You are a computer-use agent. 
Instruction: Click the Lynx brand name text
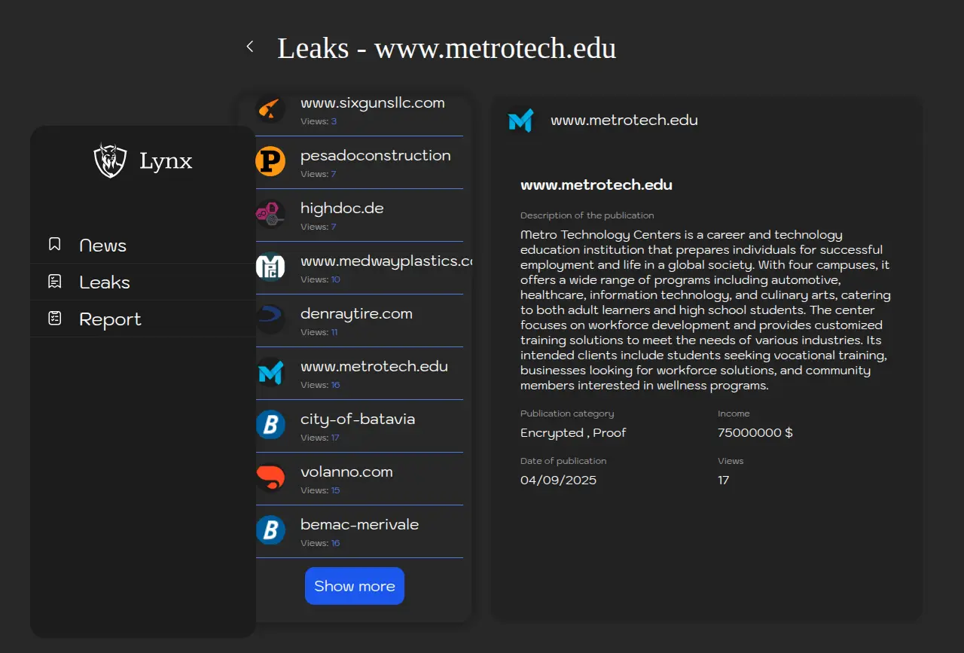click(166, 161)
